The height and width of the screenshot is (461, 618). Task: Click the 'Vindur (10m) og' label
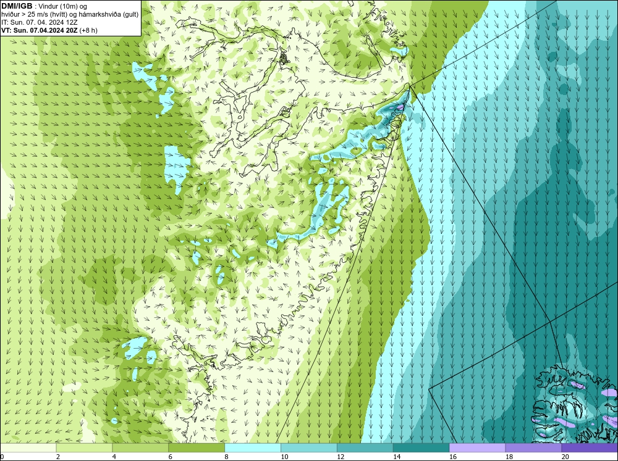[x=64, y=6]
